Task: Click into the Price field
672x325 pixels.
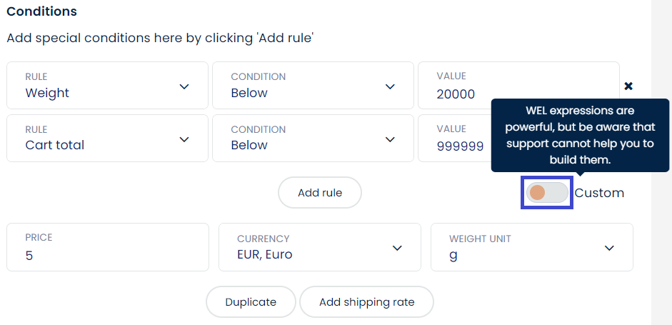Action: [x=107, y=247]
